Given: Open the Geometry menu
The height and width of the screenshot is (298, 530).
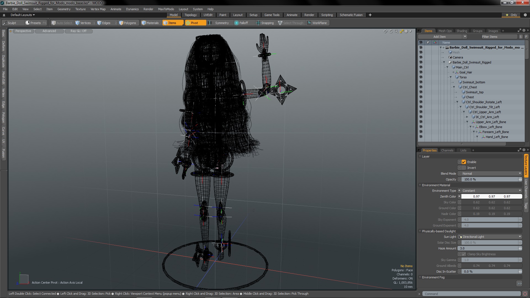Looking at the screenshot, I should coord(64,9).
